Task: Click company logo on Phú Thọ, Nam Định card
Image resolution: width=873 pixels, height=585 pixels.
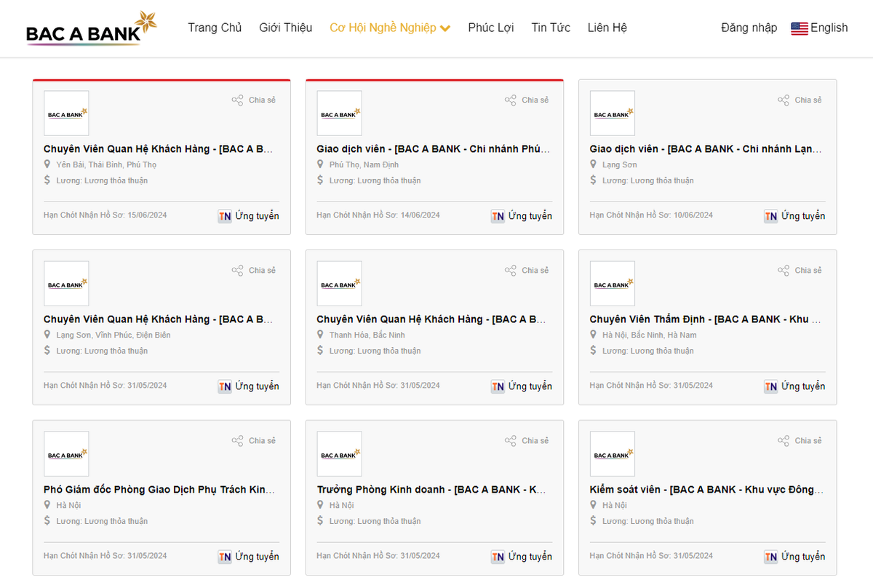Action: [339, 114]
